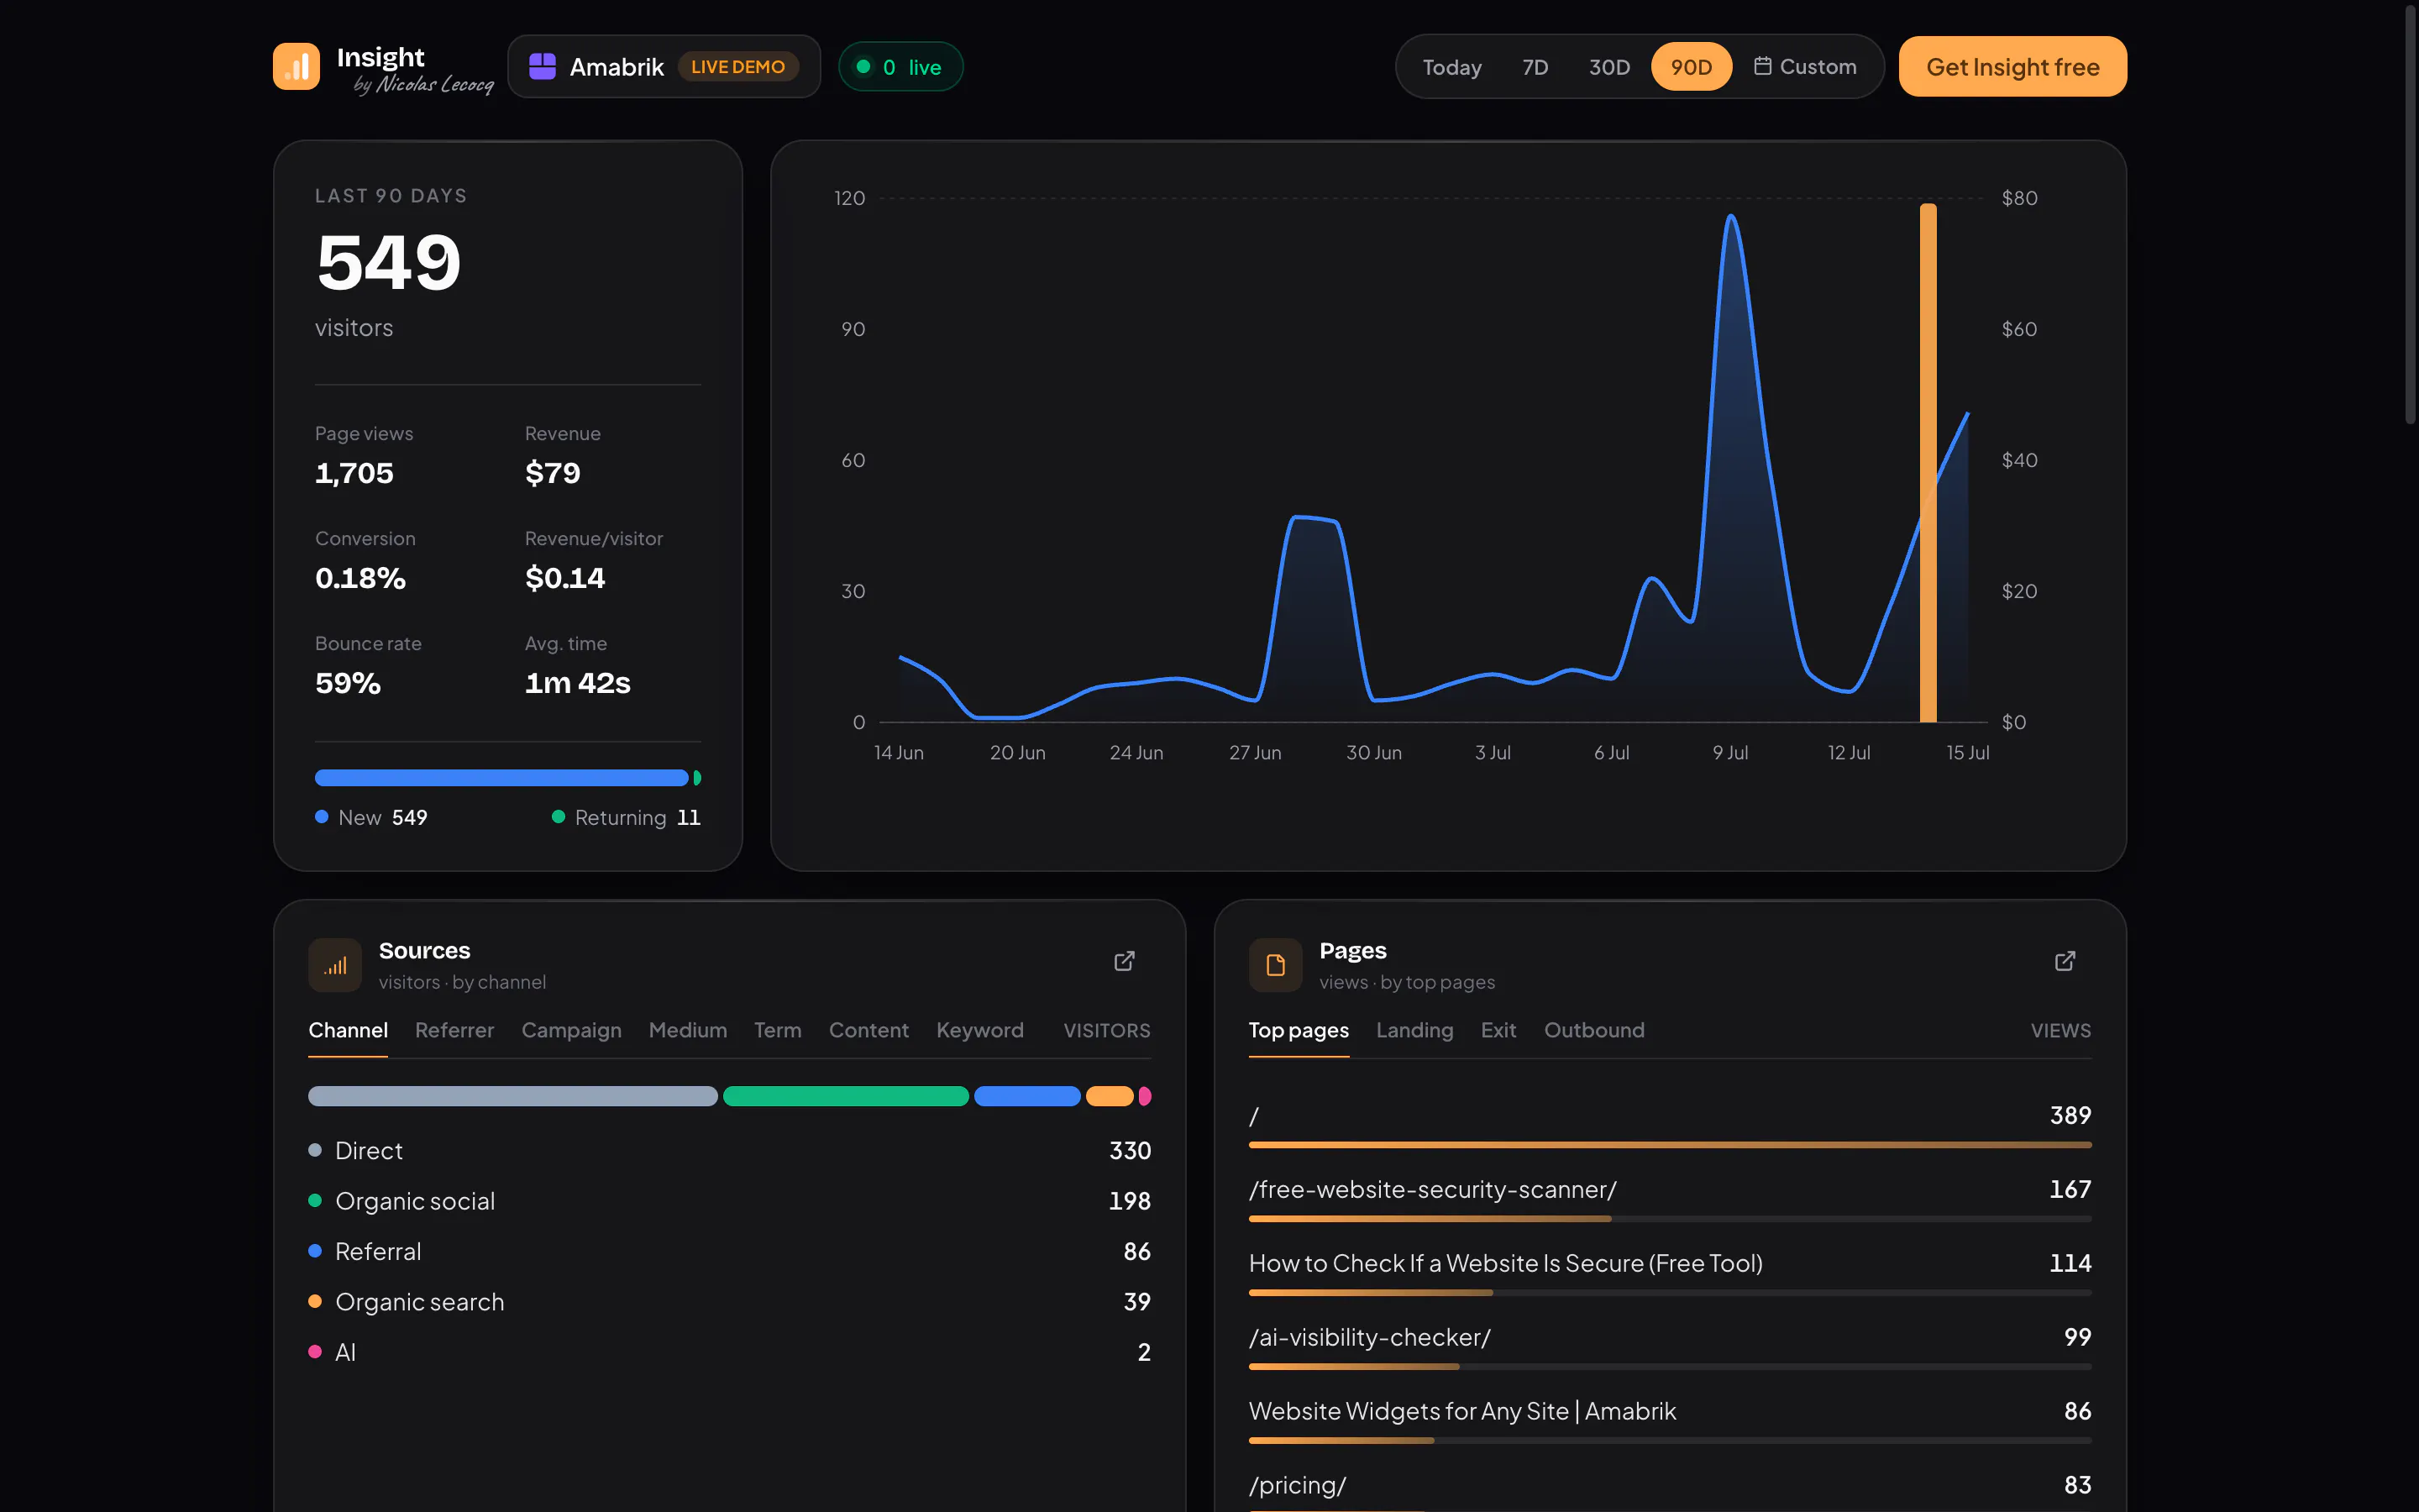This screenshot has width=2419, height=1512.
Task: Select the 7D time range
Action: pyautogui.click(x=1535, y=67)
